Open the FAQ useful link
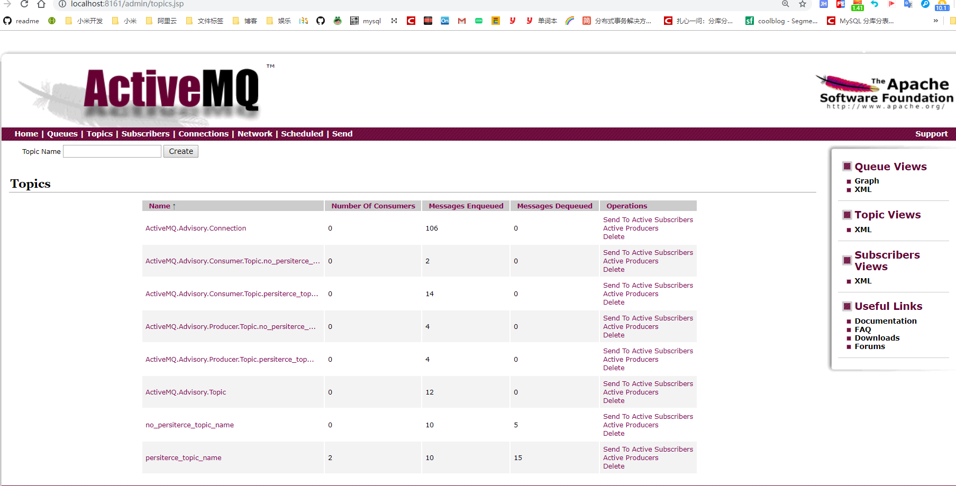 [x=862, y=329]
